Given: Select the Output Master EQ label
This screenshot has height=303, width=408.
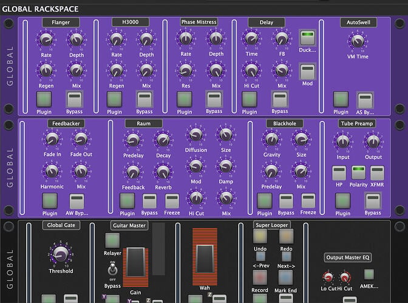Looking at the screenshot, I should point(348,257).
